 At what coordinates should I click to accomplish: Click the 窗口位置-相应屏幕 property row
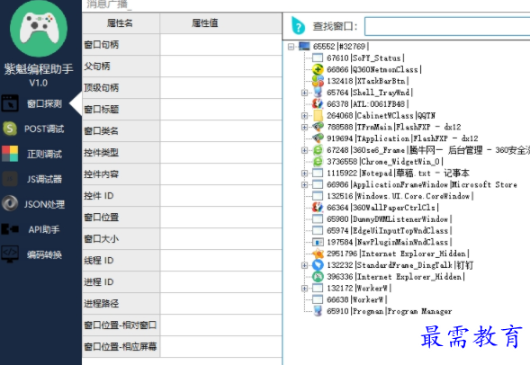click(x=182, y=347)
